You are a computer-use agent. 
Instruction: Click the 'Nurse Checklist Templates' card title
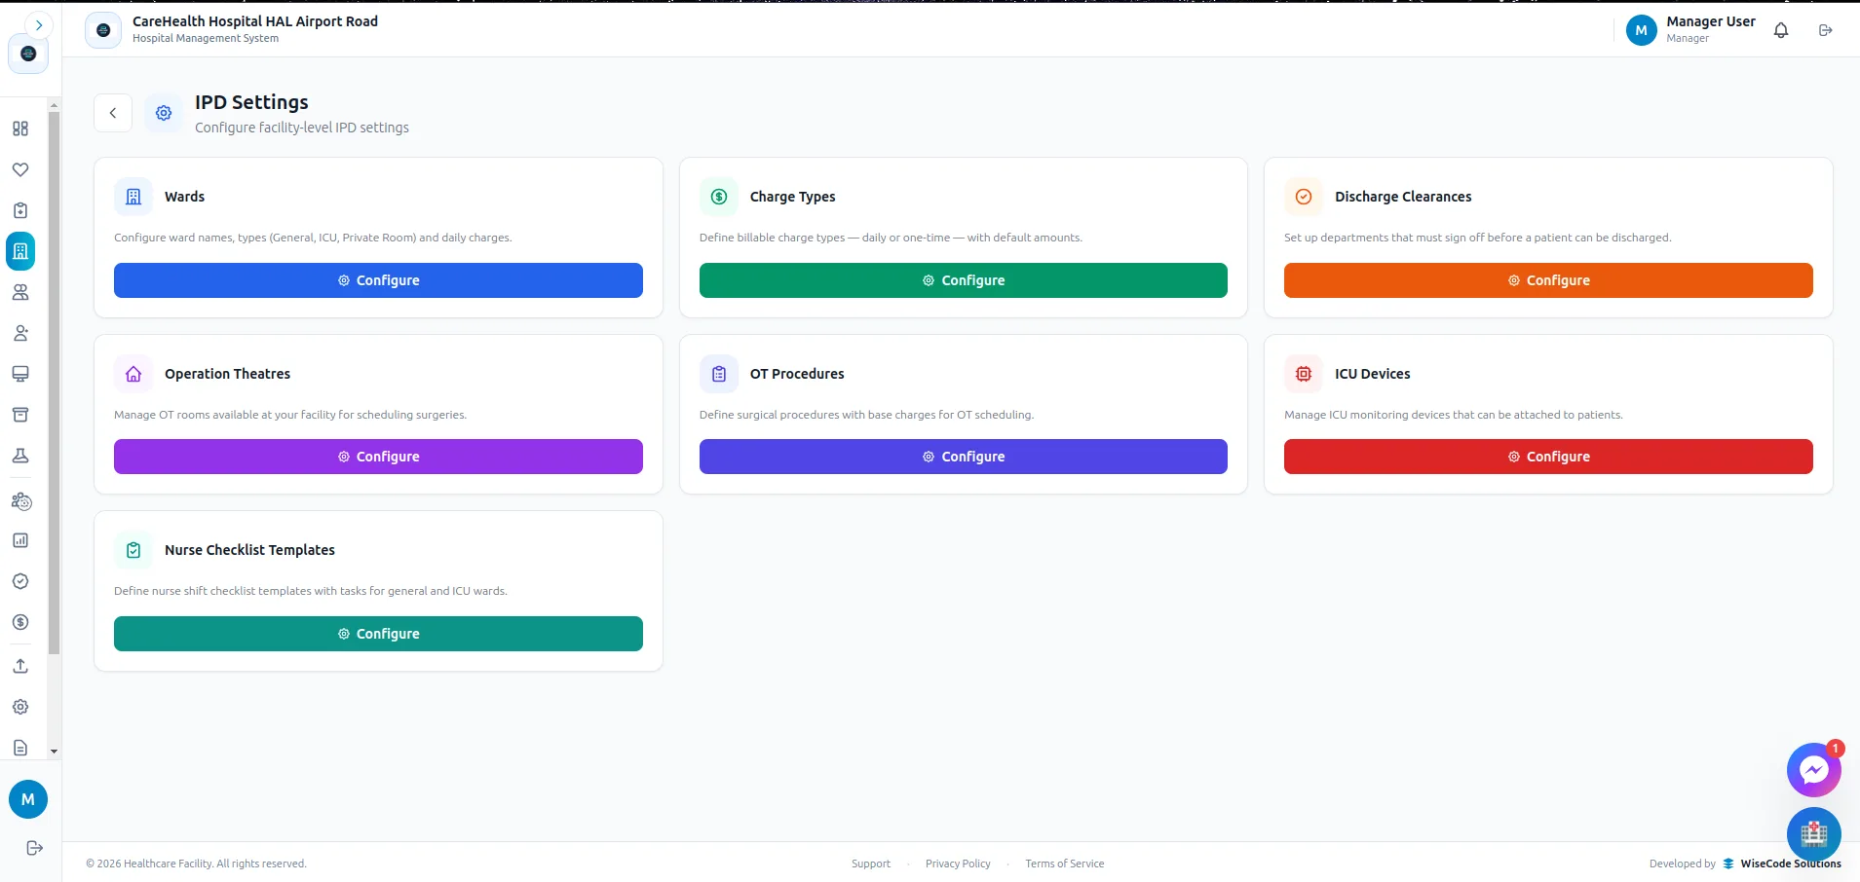249,550
